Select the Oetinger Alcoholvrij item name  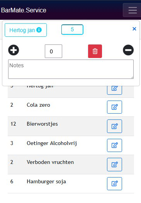[x=52, y=143]
